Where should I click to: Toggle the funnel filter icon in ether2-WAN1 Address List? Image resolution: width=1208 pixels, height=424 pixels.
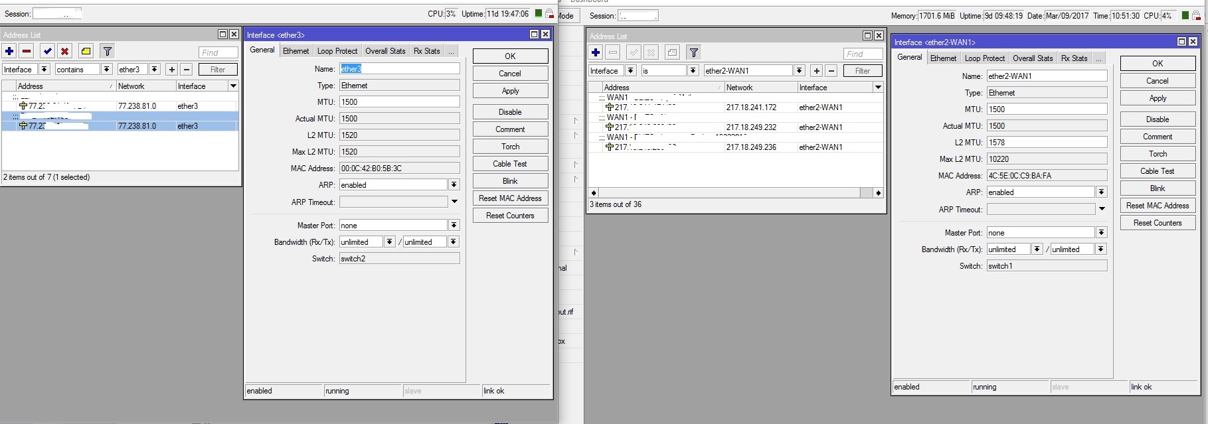693,52
